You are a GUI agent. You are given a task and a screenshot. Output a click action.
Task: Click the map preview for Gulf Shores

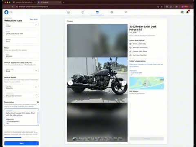click(x=147, y=83)
